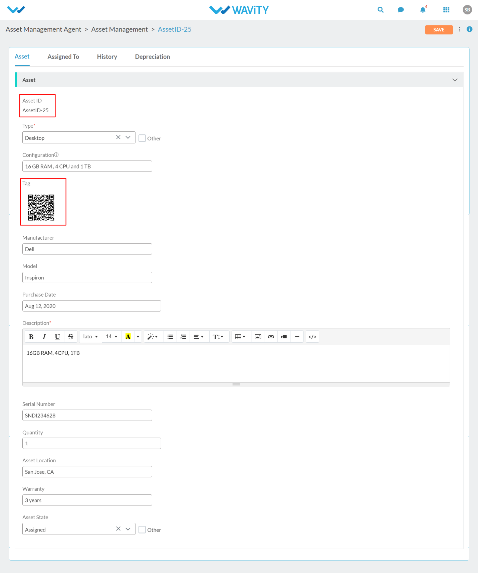Insert a picture in description
The image size is (478, 574).
pyautogui.click(x=258, y=337)
